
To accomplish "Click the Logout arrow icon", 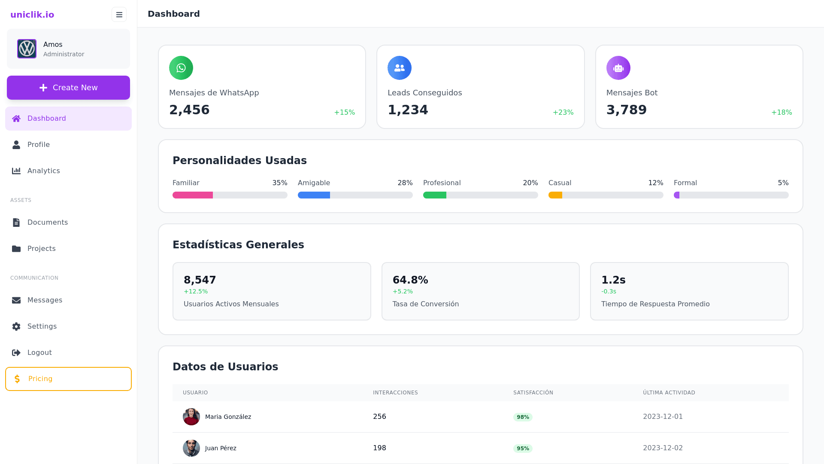I will [16, 352].
